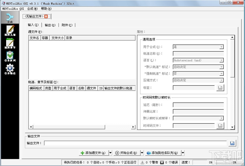Click the 开始合成 button
This screenshot has height=166, width=245.
click(x=128, y=153)
